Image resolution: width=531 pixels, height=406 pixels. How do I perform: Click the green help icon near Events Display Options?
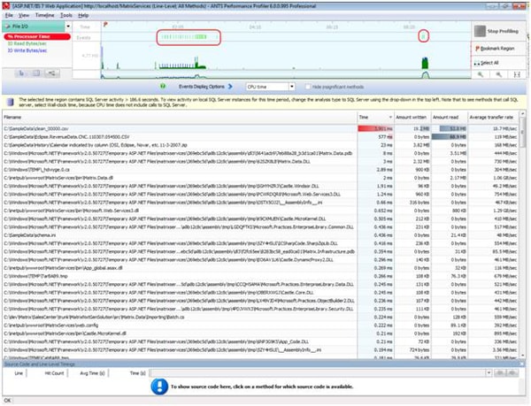click(163, 87)
